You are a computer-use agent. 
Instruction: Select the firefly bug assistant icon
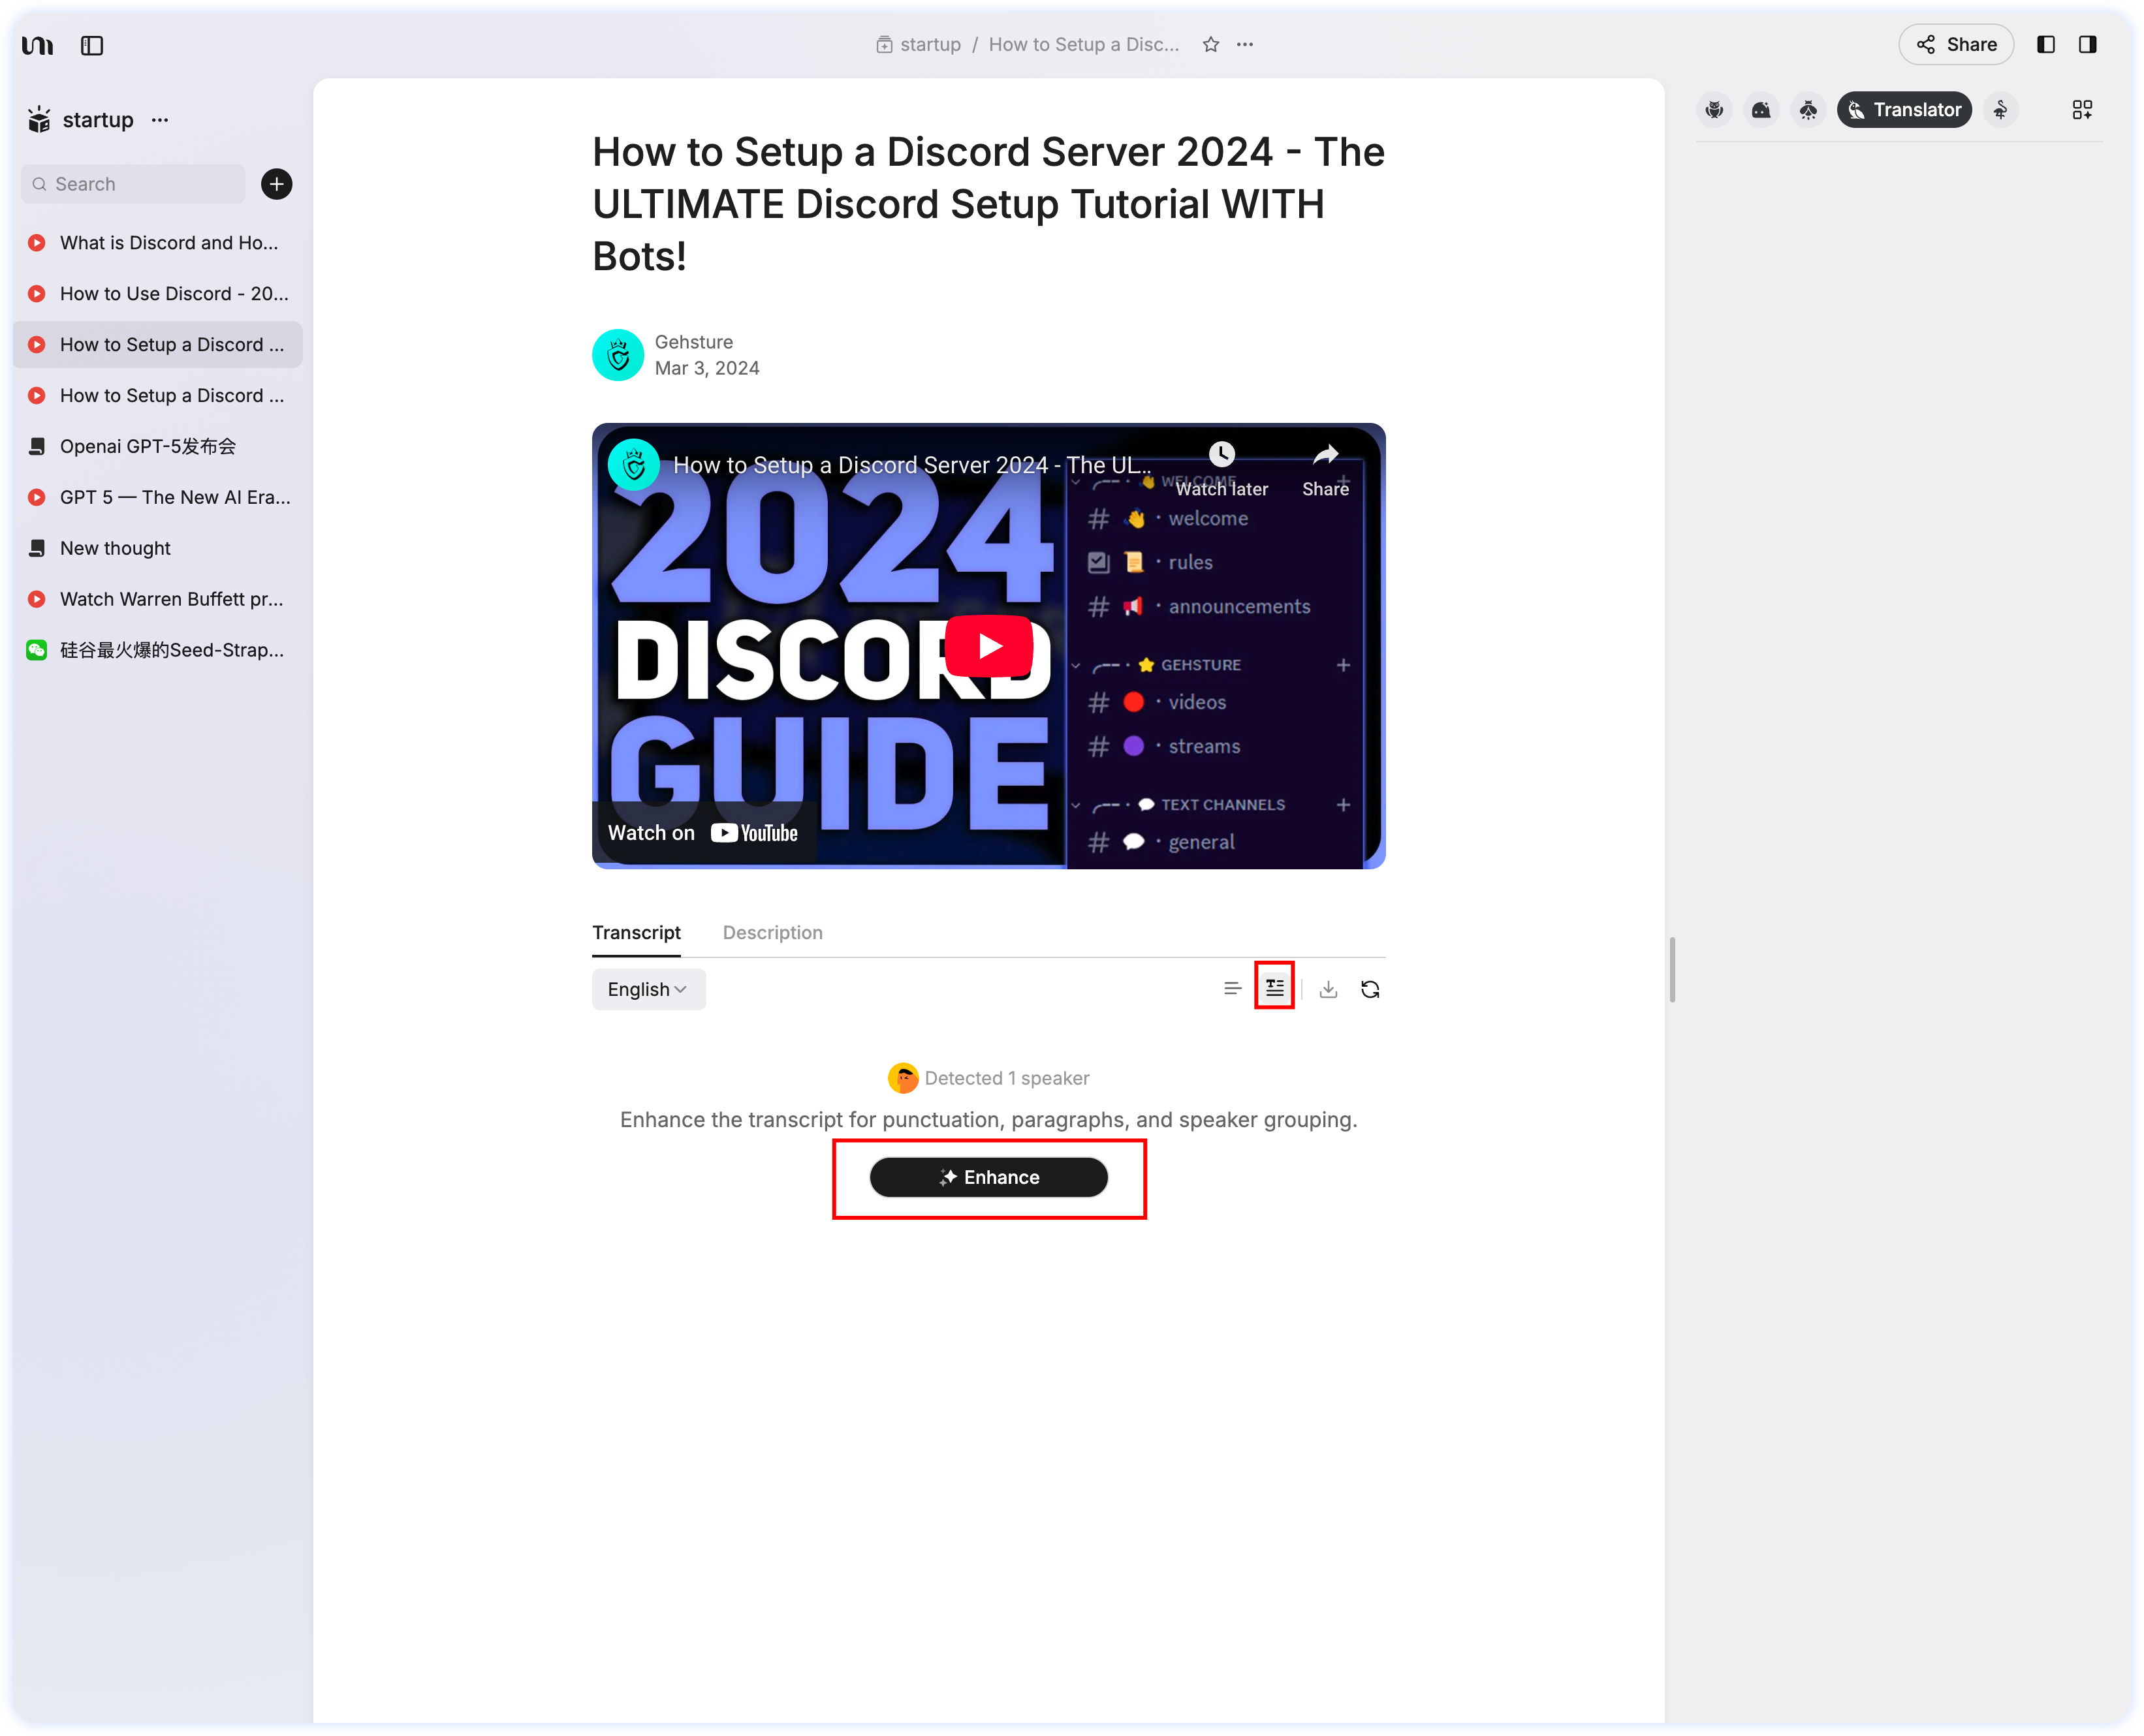click(x=1808, y=110)
